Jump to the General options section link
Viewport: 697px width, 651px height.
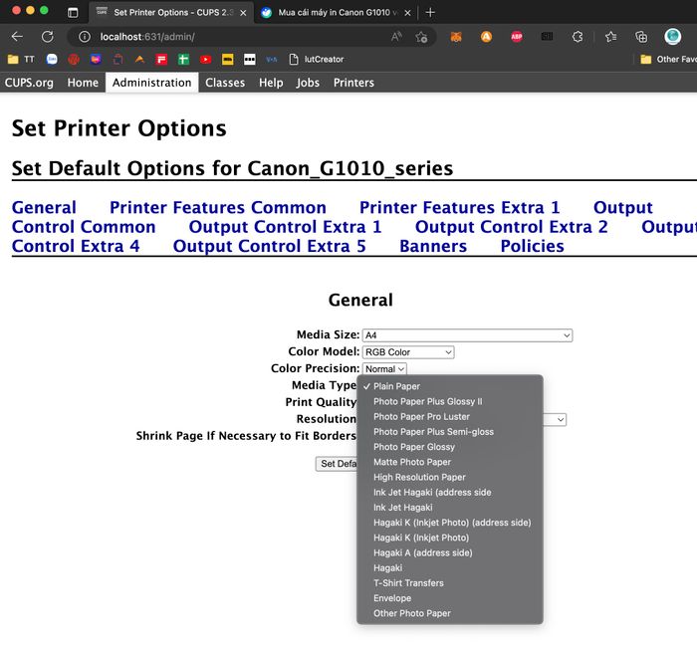click(x=44, y=207)
